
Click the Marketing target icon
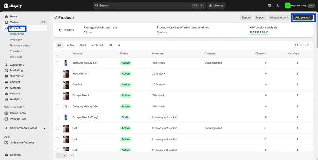(6, 71)
